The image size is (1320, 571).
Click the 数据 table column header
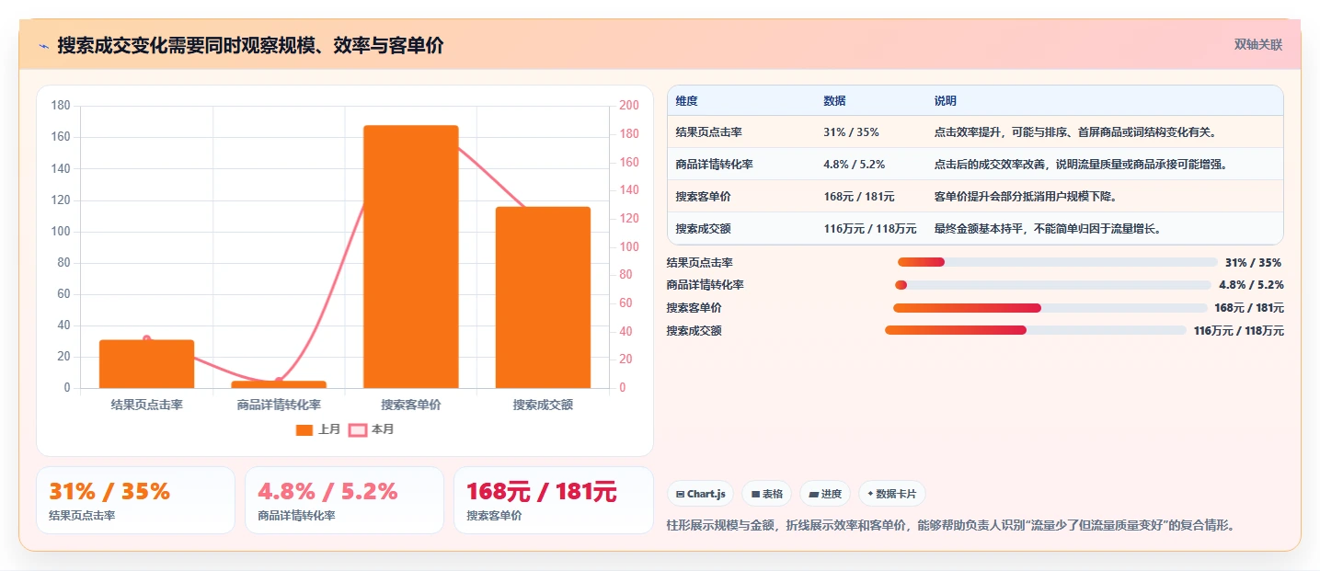click(834, 101)
